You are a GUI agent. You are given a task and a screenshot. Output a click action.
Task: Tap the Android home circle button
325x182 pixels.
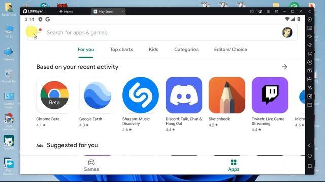pos(310,156)
